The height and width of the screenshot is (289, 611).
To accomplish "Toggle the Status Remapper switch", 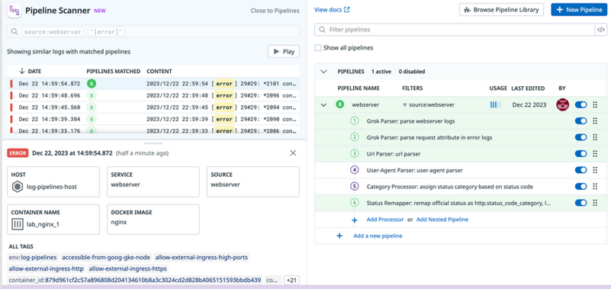I will [x=580, y=203].
